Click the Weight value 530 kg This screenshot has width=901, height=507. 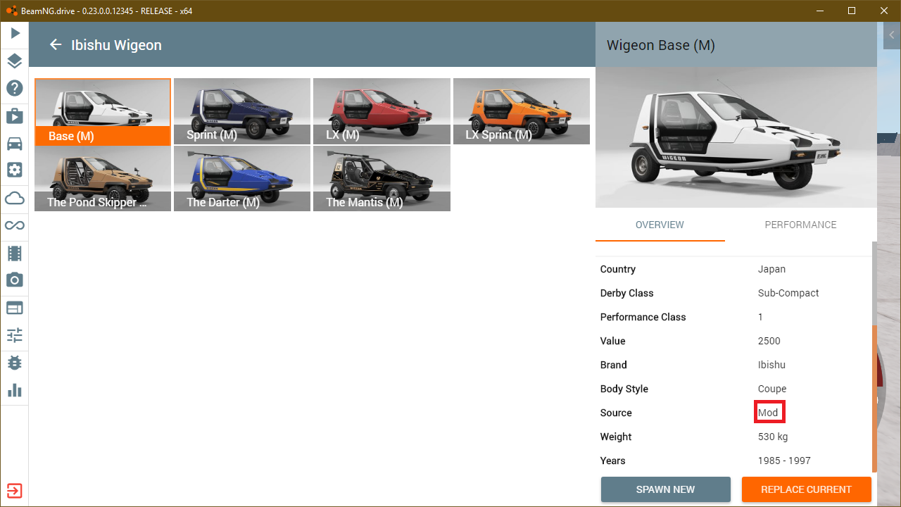point(773,437)
